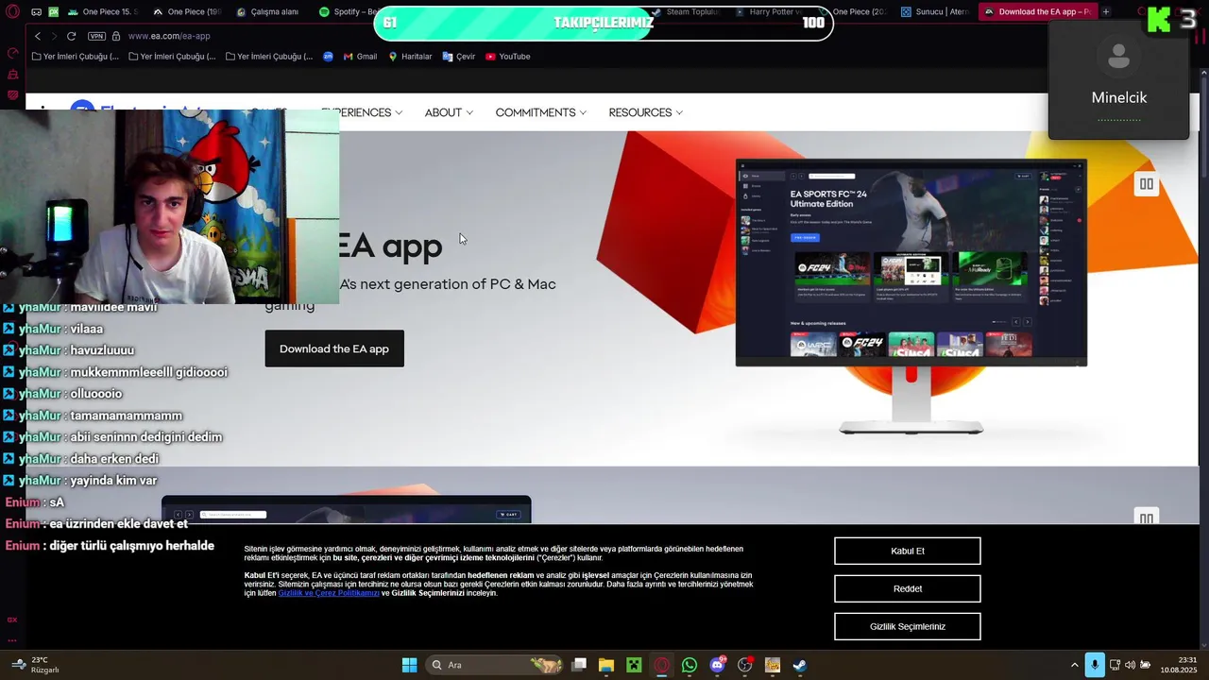Open the first Yer İmleri Çubuğu bookmark folder
This screenshot has height=680, width=1209.
(x=76, y=57)
